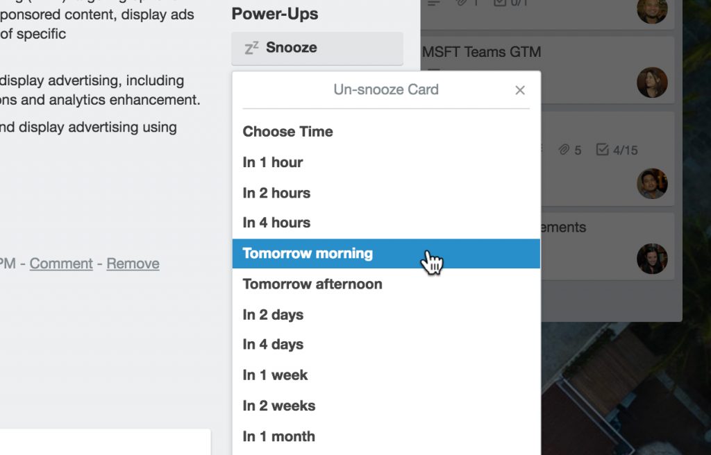Select Tomorrow morning snooze time
711x455 pixels.
(x=308, y=253)
